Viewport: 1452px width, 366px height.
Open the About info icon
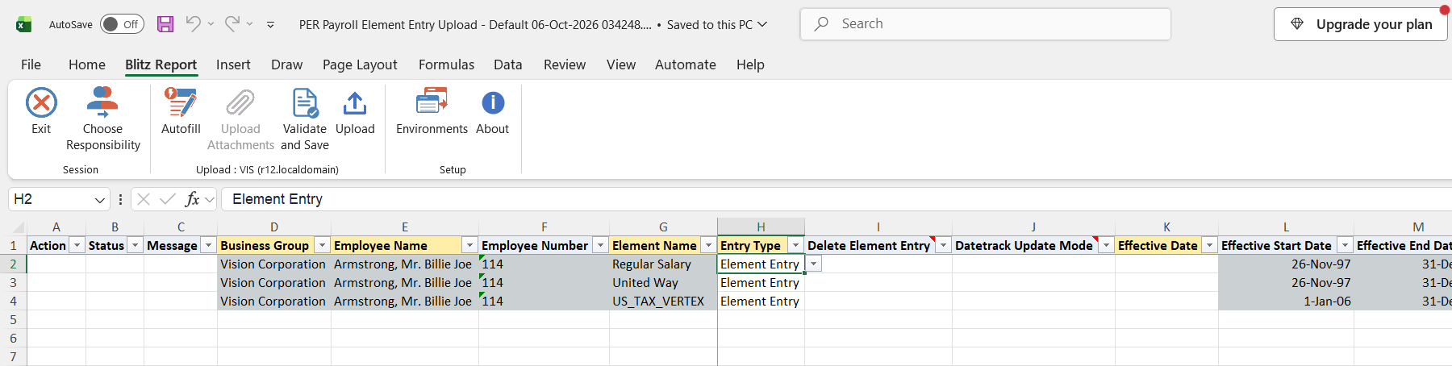click(493, 103)
